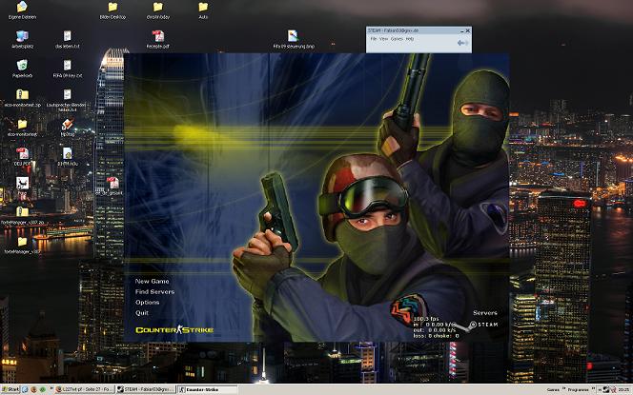Expand the Programme toolbar overflow chevron
Image resolution: width=633 pixels, height=395 pixels.
point(593,388)
